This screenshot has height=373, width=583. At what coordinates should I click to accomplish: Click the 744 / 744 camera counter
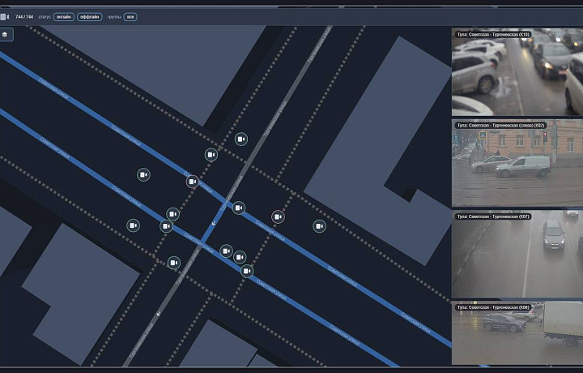[x=24, y=16]
